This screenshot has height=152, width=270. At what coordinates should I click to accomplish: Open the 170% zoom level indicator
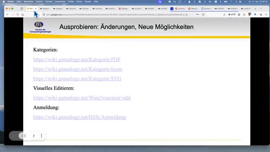(197, 15)
